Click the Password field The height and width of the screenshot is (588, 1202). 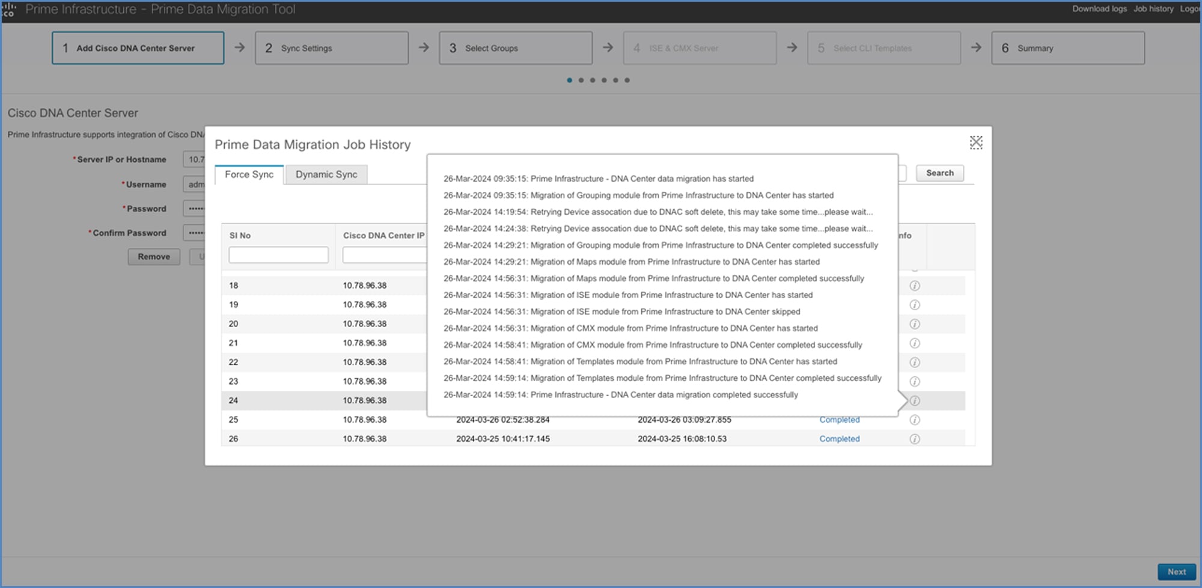point(194,209)
